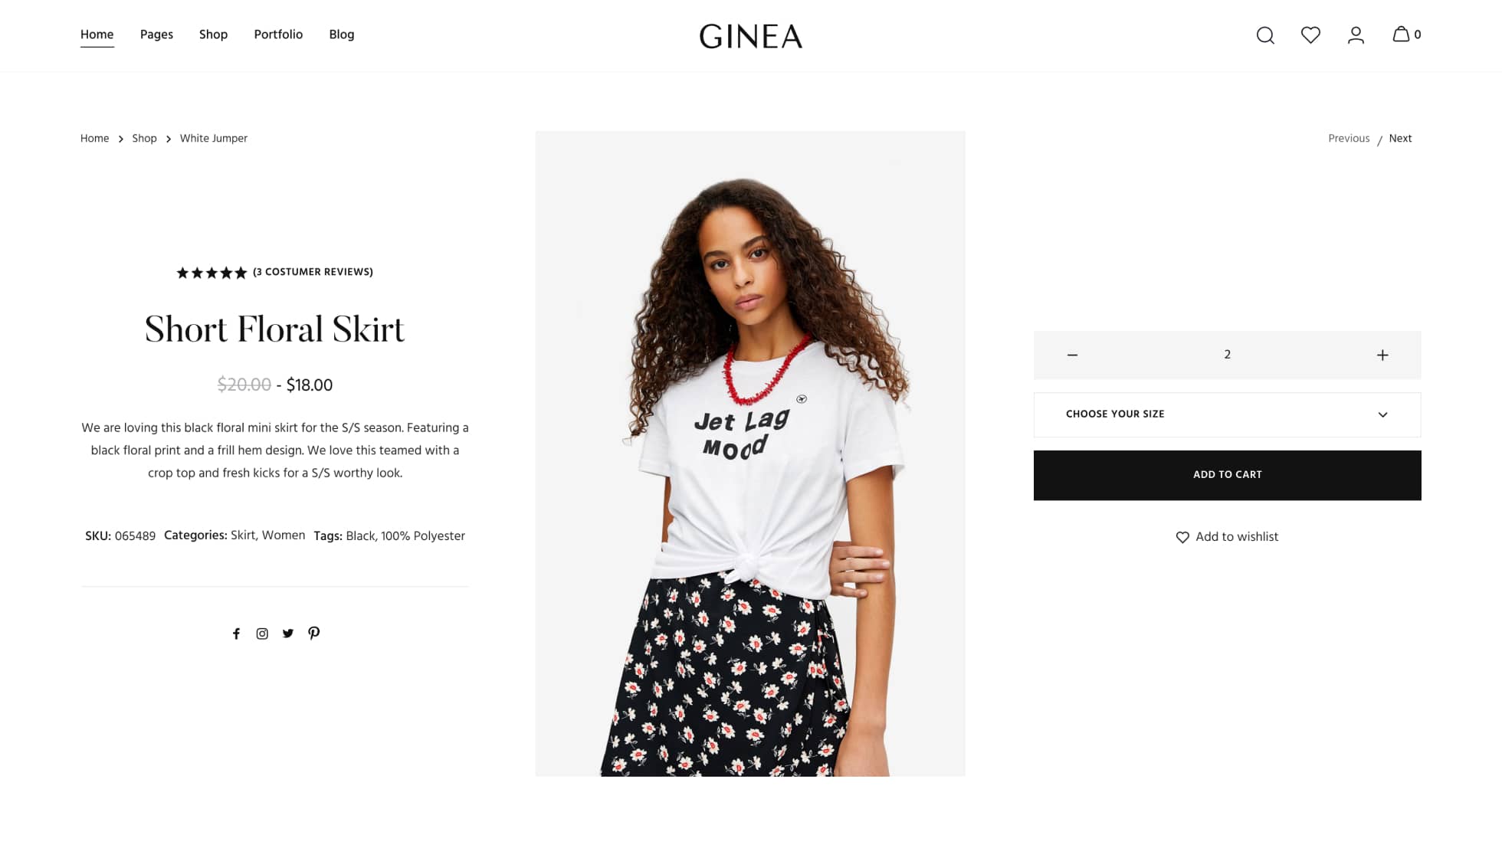Screen dimensions: 1502x858
Task: Go to the Blog menu item
Action: pos(342,34)
